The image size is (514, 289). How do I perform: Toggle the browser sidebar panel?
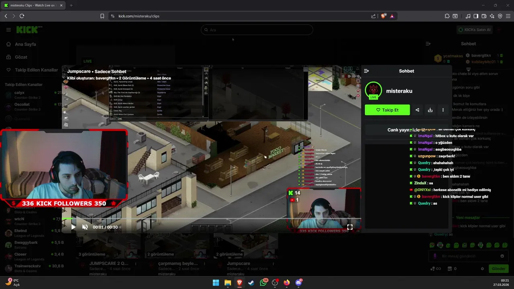pyautogui.click(x=476, y=16)
